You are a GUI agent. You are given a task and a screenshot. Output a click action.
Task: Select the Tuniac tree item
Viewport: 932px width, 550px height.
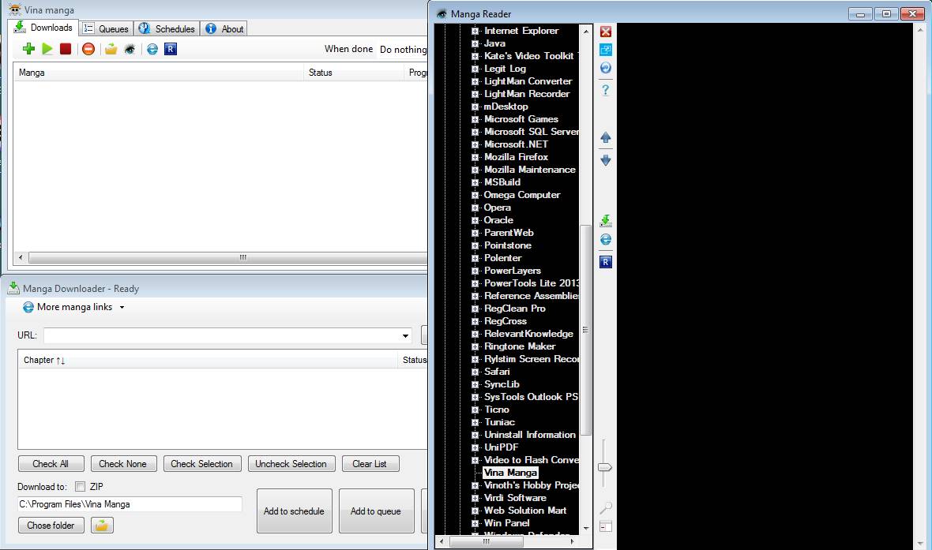coord(499,421)
